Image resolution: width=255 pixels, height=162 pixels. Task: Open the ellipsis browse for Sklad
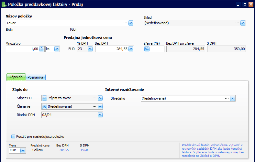[237, 23]
